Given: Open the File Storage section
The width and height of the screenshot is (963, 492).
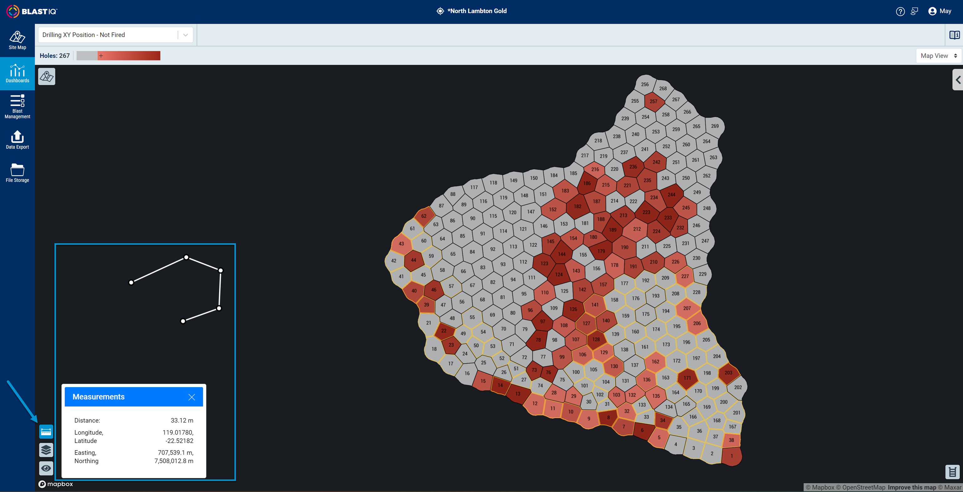Looking at the screenshot, I should pos(17,173).
